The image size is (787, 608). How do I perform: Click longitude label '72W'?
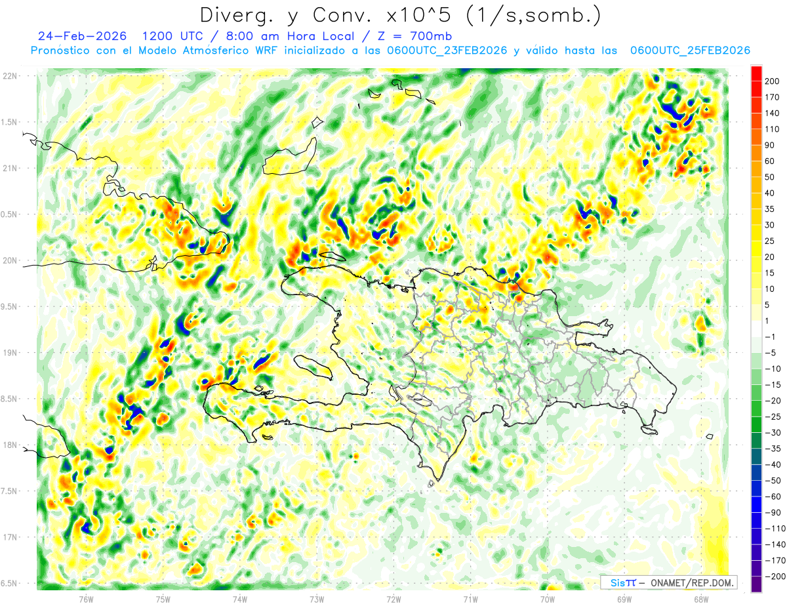coord(393,599)
